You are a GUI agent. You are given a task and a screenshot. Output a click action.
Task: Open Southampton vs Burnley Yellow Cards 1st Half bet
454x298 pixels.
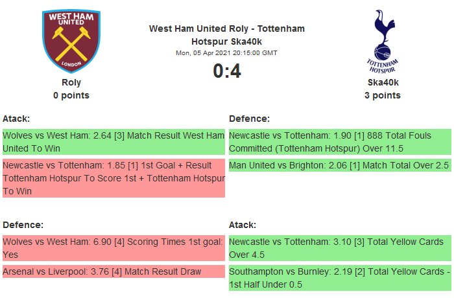339,277
